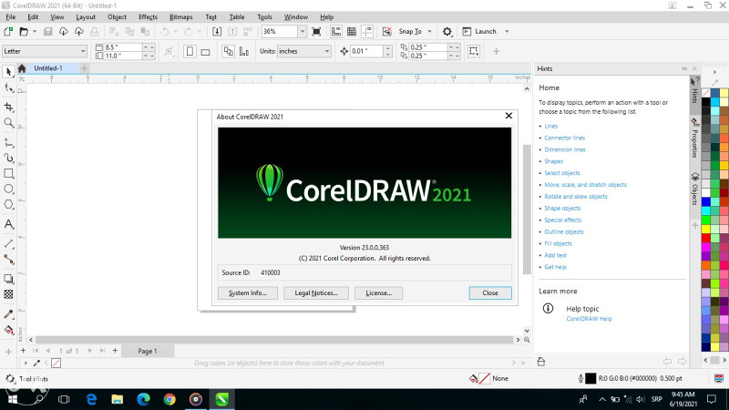The height and width of the screenshot is (410, 729).
Task: Select the Drop Shadow tool
Action: pyautogui.click(x=8, y=279)
